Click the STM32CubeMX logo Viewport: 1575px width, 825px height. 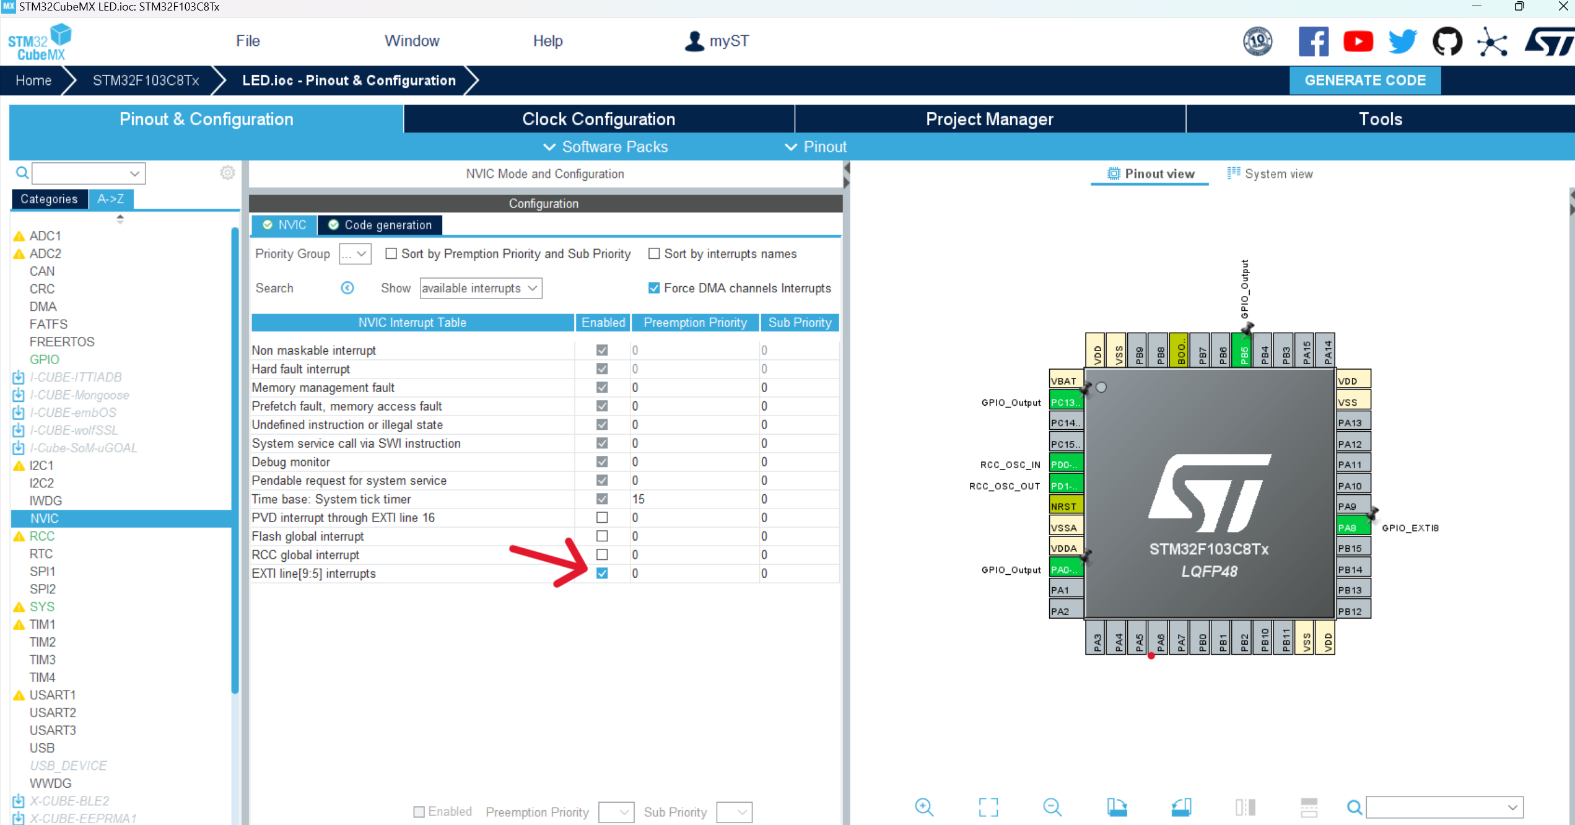coord(40,41)
